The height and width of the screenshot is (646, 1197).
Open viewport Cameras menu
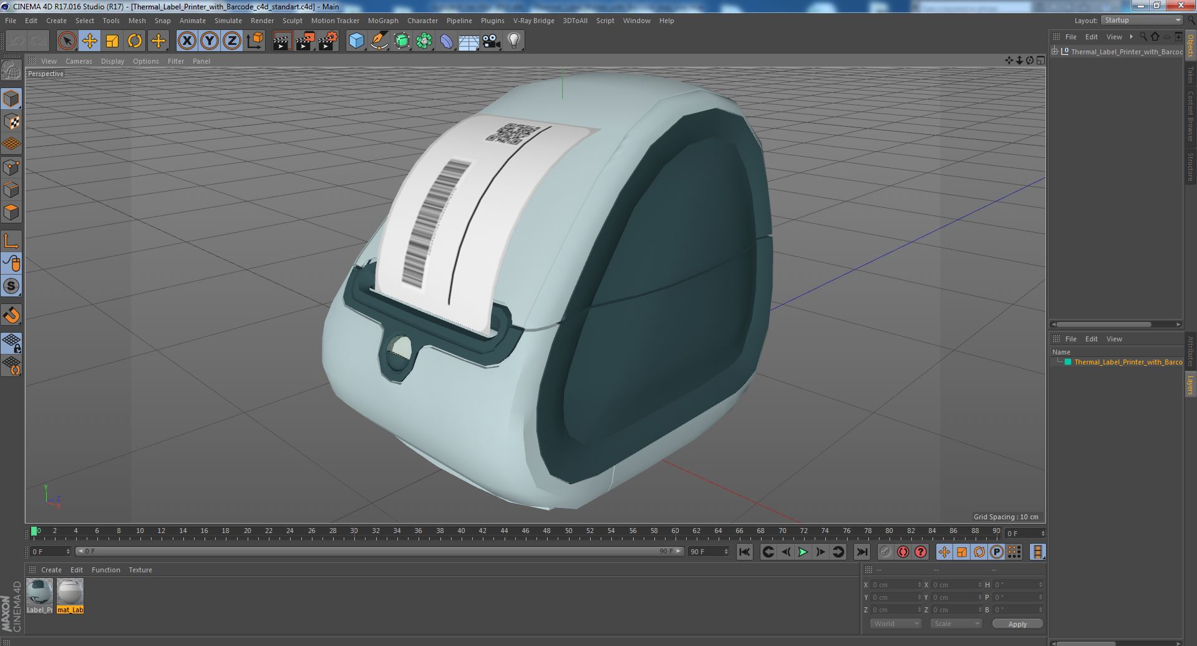[79, 61]
